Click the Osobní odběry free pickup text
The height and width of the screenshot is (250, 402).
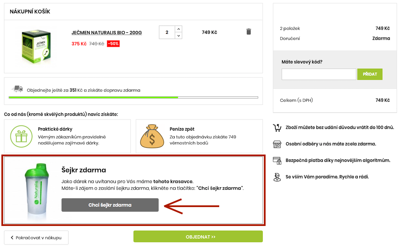click(331, 144)
